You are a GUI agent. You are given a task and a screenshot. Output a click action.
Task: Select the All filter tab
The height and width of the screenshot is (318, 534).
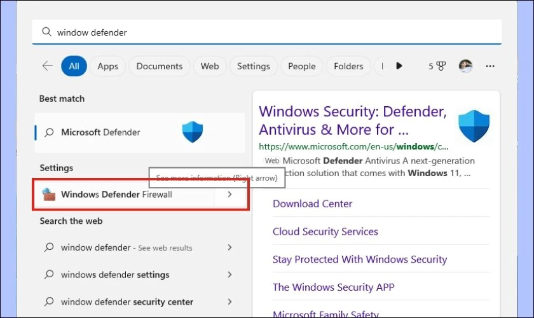click(x=74, y=66)
